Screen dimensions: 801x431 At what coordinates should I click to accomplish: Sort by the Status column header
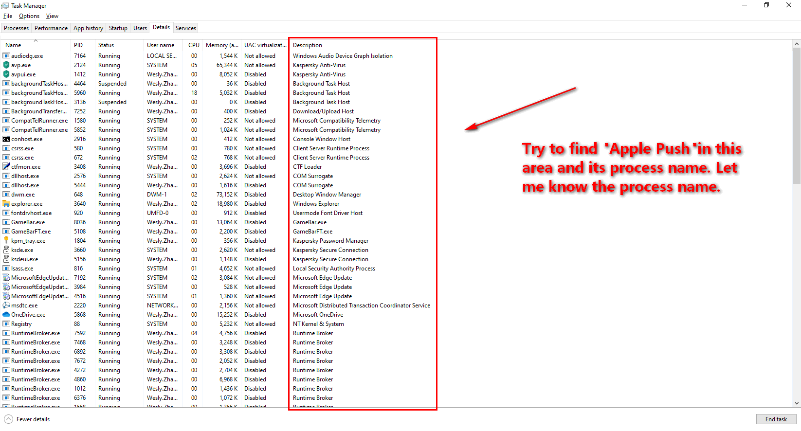tap(119, 45)
